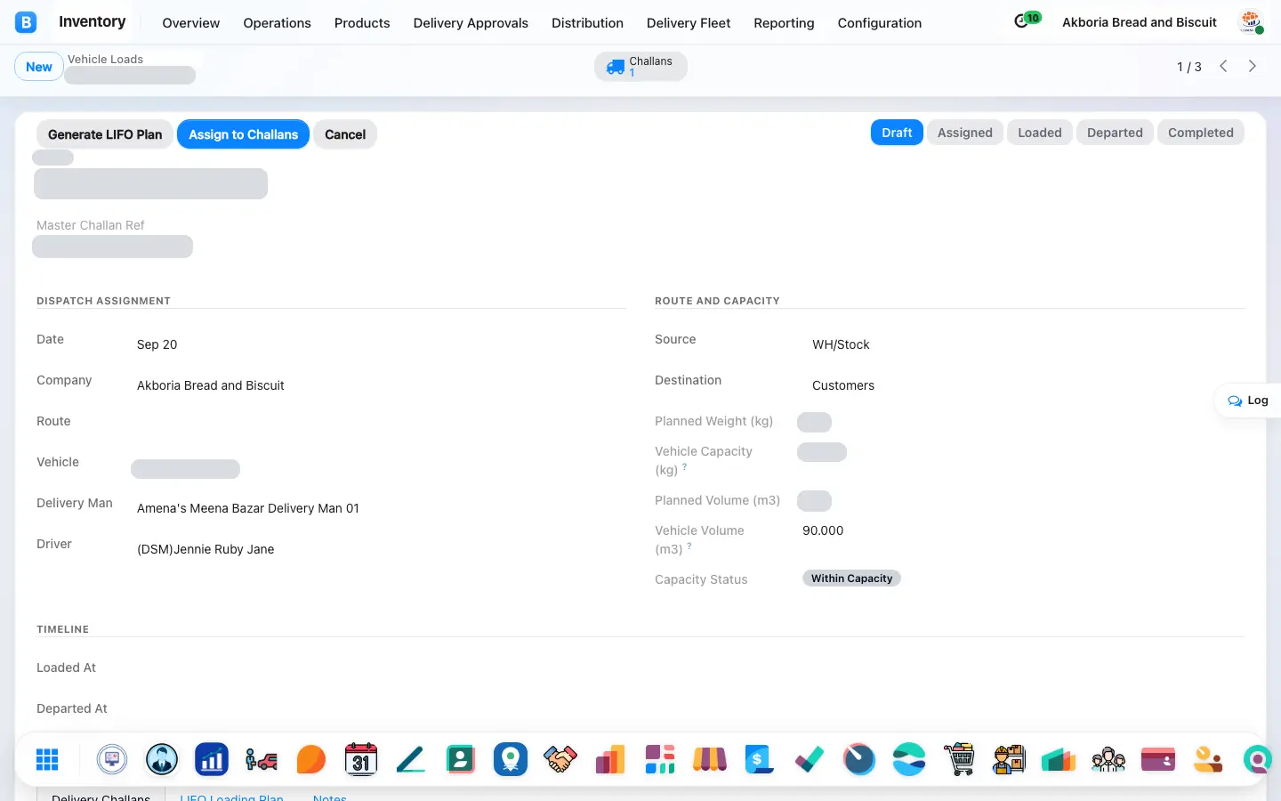Open the apps grid launcher in dock
This screenshot has width=1281, height=801.
[47, 759]
